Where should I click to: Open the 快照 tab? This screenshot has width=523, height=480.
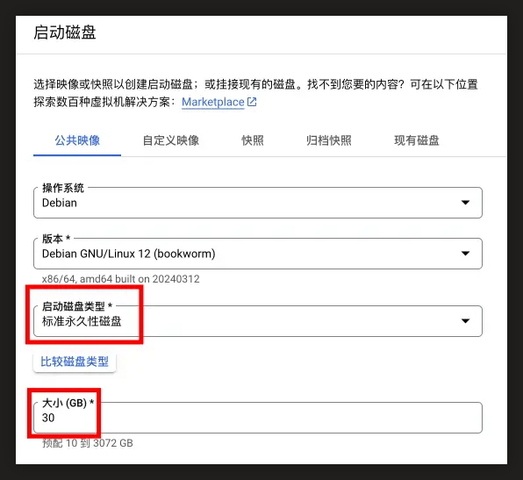coord(253,140)
